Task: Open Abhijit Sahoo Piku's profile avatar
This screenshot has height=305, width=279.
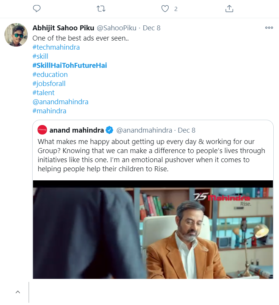Action: point(16,35)
